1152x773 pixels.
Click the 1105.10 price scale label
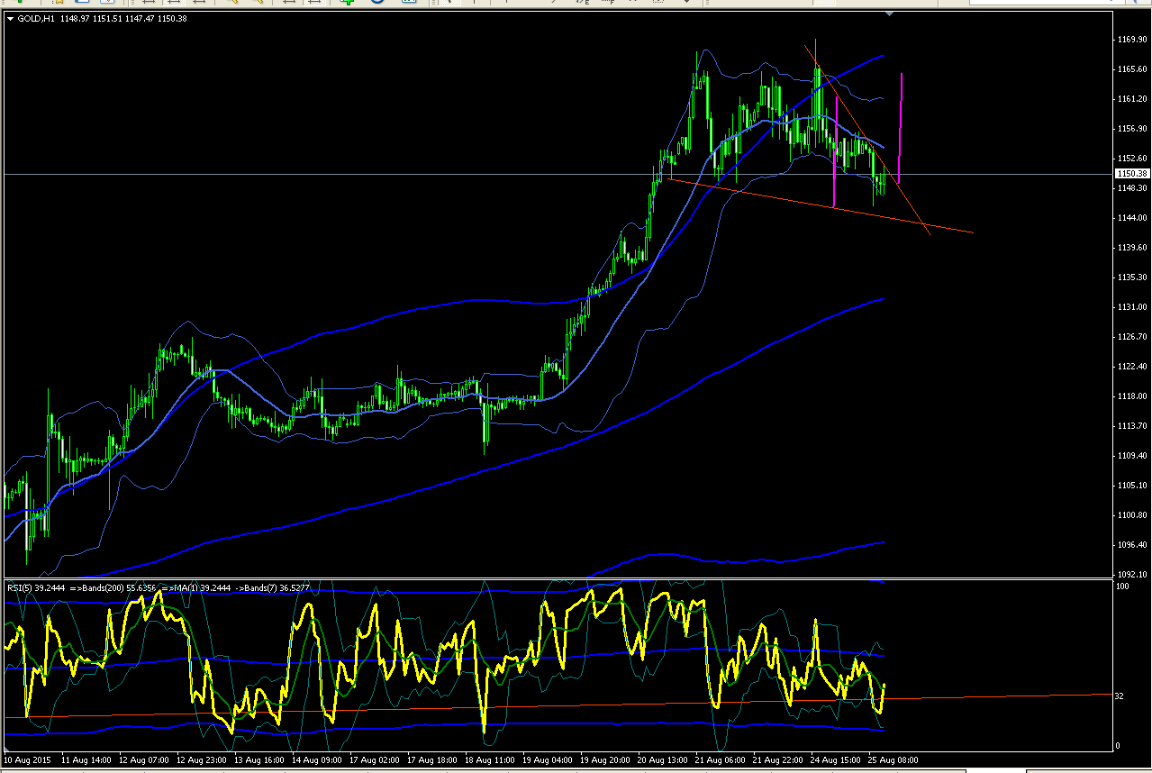1131,486
